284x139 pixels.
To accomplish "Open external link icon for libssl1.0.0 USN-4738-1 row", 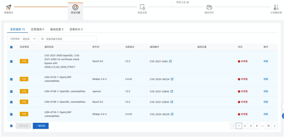I will tap(172, 102).
